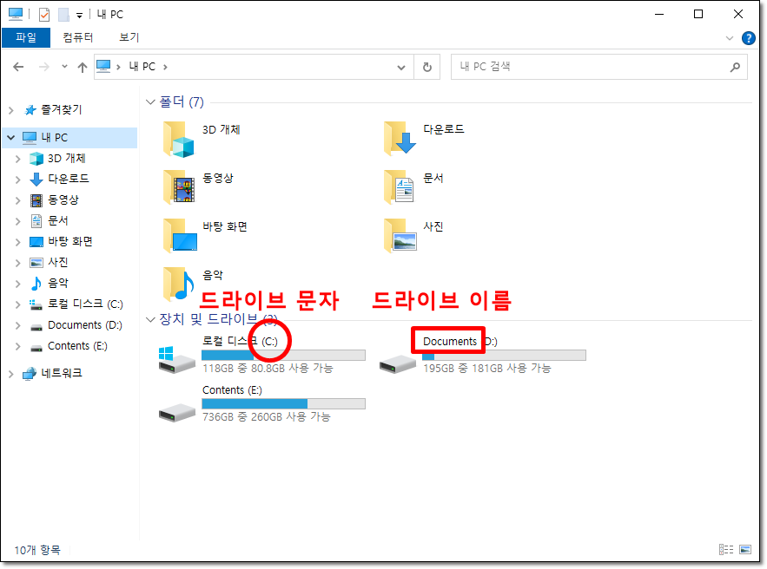Select 바탕 화면 in the sidebar tree
The width and height of the screenshot is (767, 569).
click(70, 241)
